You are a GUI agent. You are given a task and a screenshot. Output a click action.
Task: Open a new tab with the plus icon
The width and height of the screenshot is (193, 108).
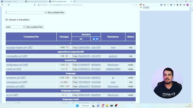(75, 1)
